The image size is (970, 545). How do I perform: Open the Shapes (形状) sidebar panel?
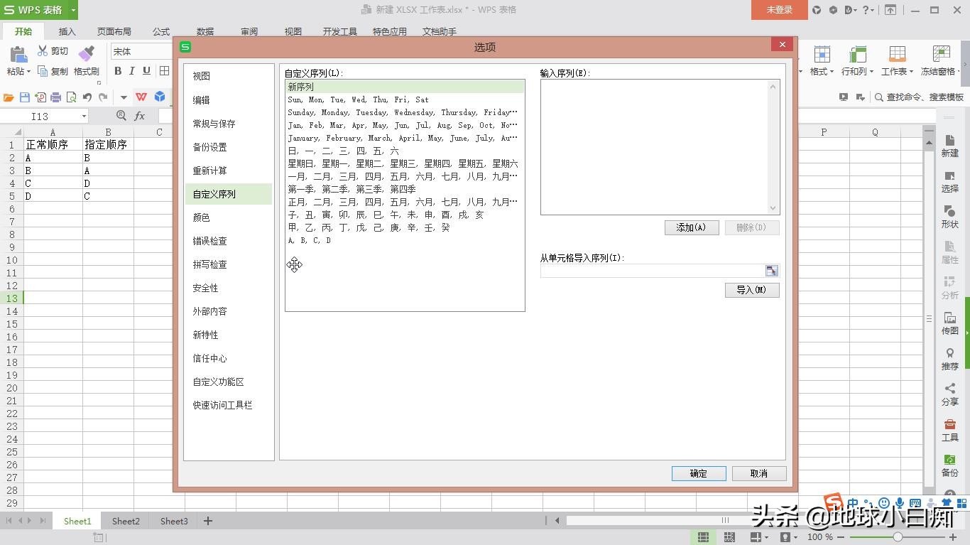pos(949,216)
